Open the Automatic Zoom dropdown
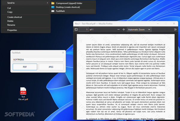180x121 pixels. tap(139, 30)
